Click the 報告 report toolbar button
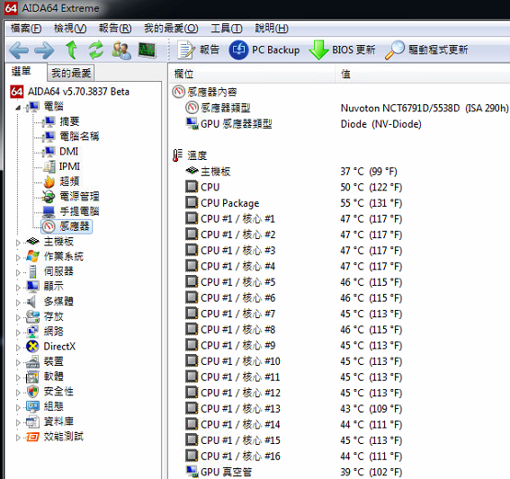 click(199, 50)
